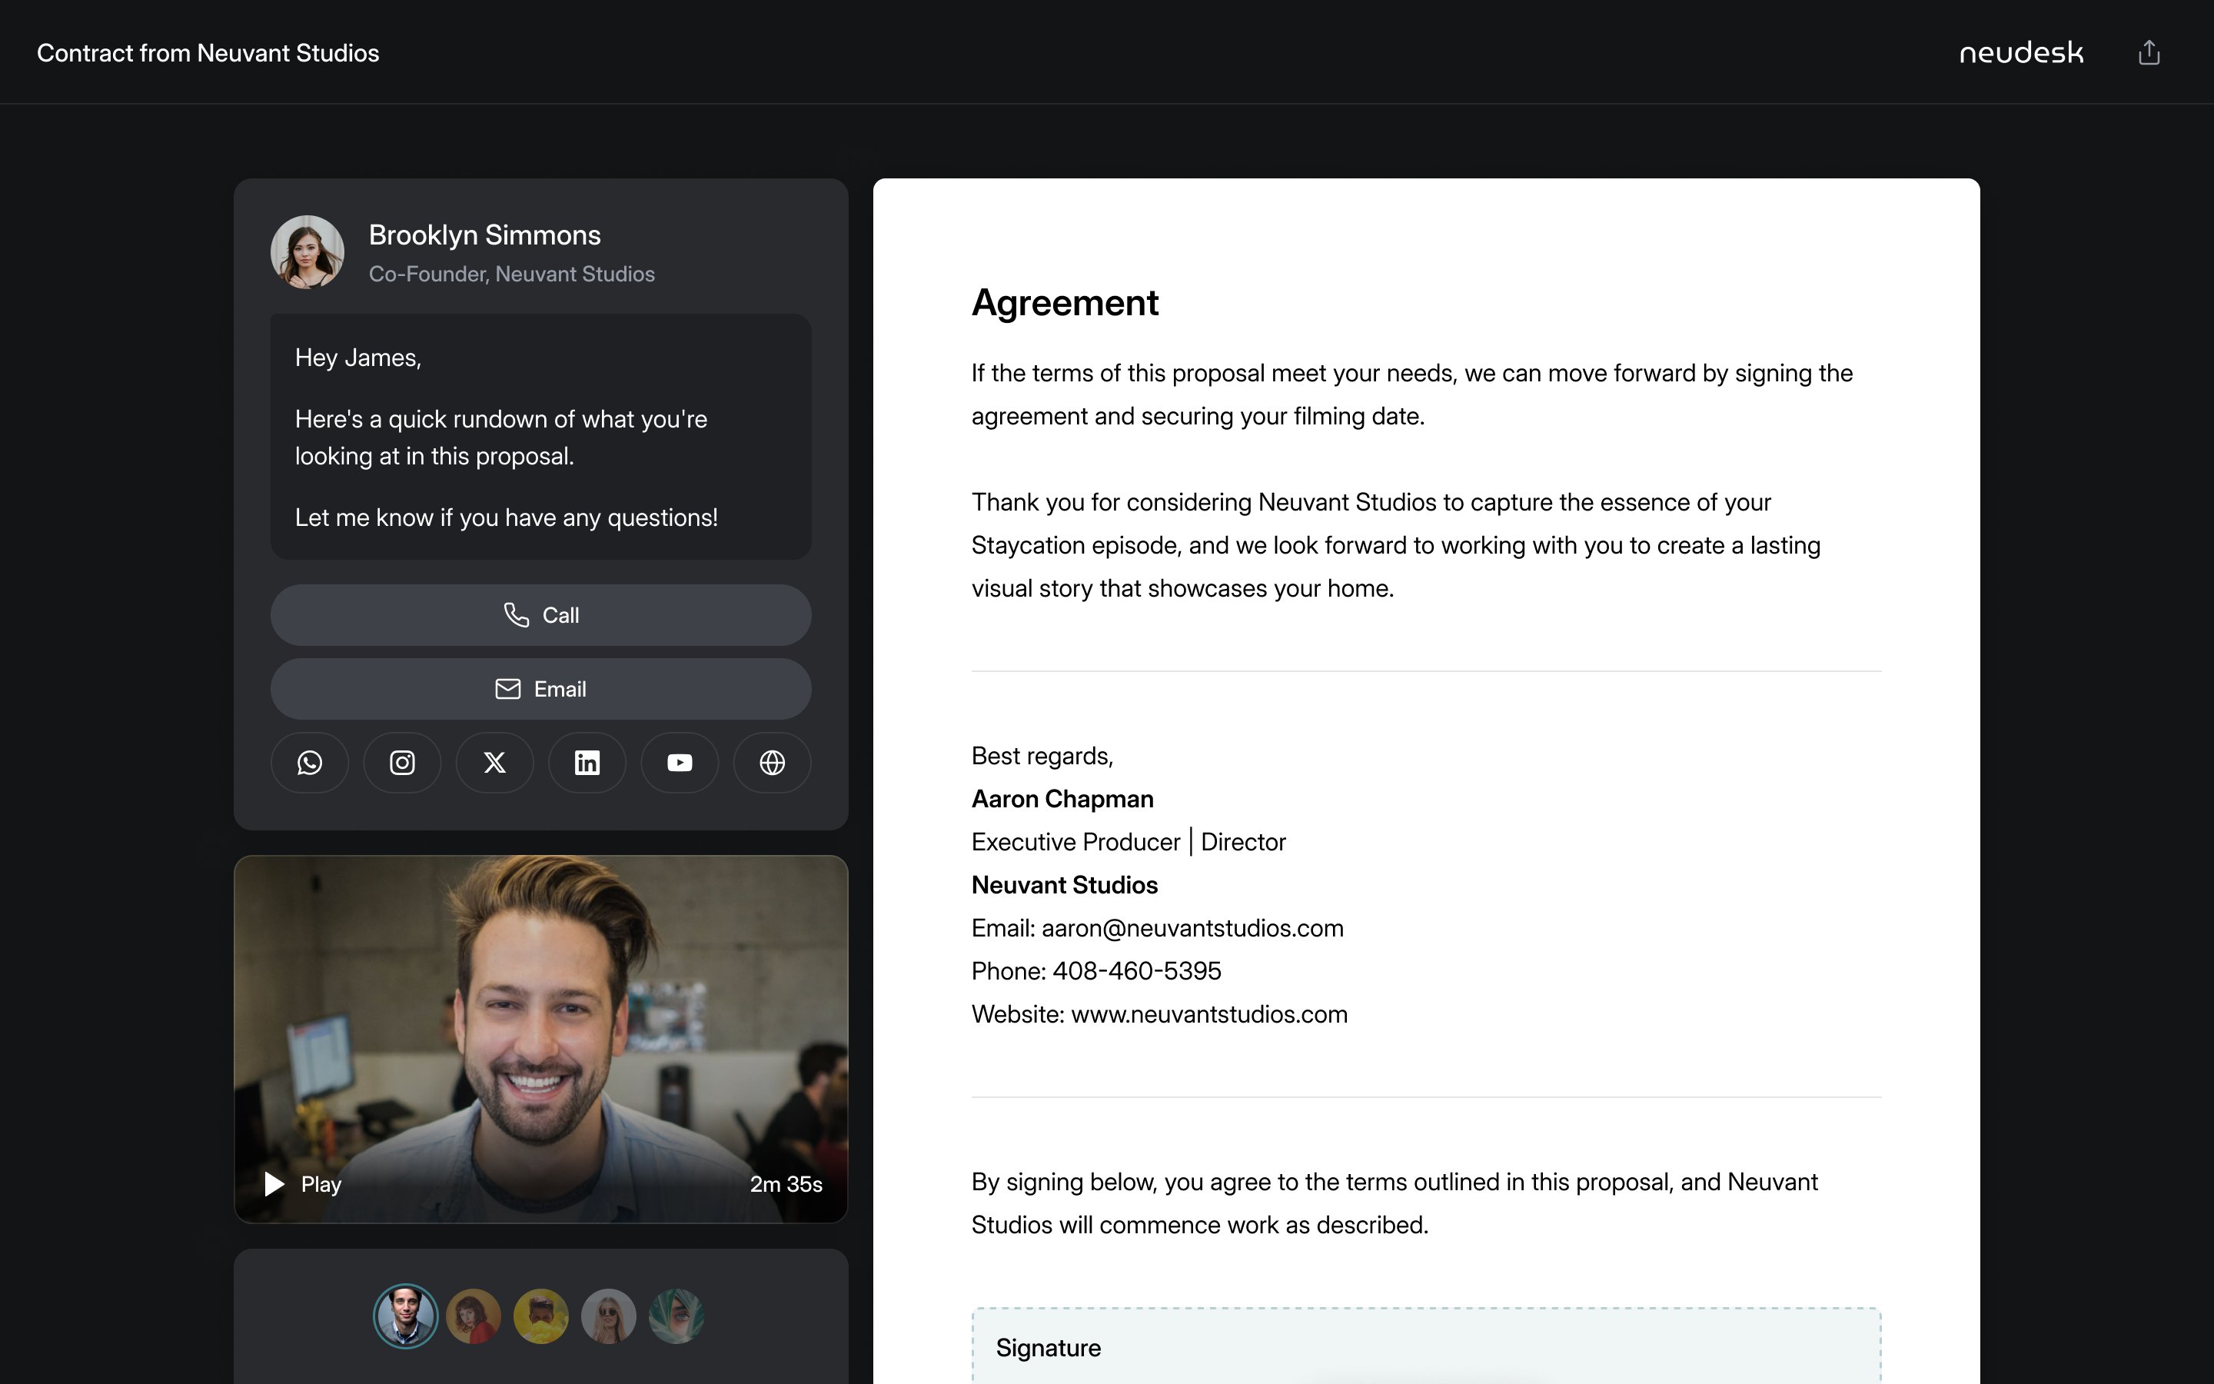
Task: Click Brooklyn Simmons' profile avatar
Action: pyautogui.click(x=307, y=251)
